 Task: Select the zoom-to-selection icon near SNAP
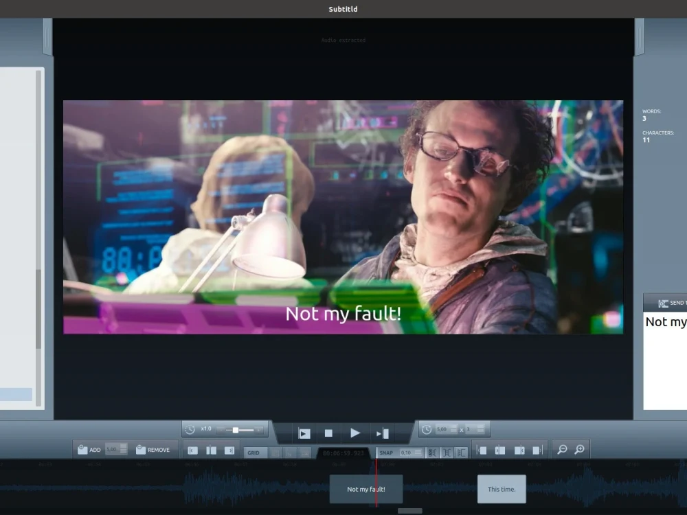coord(431,453)
